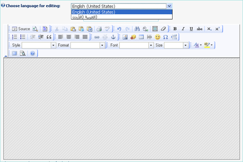The image size is (243, 162).
Task: Toggle Blockquote formatting
Action: point(49,37)
